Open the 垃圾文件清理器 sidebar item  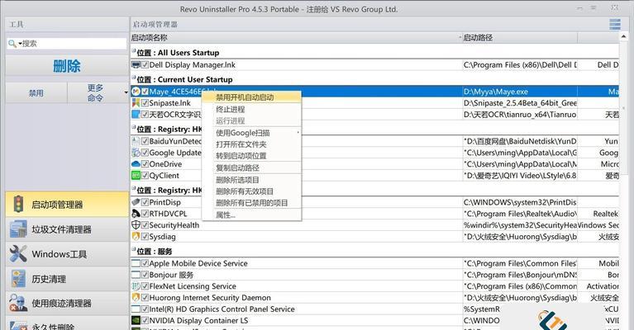point(67,229)
